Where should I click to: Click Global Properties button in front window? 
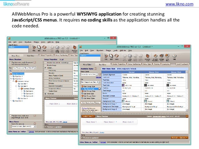(x=119, y=64)
